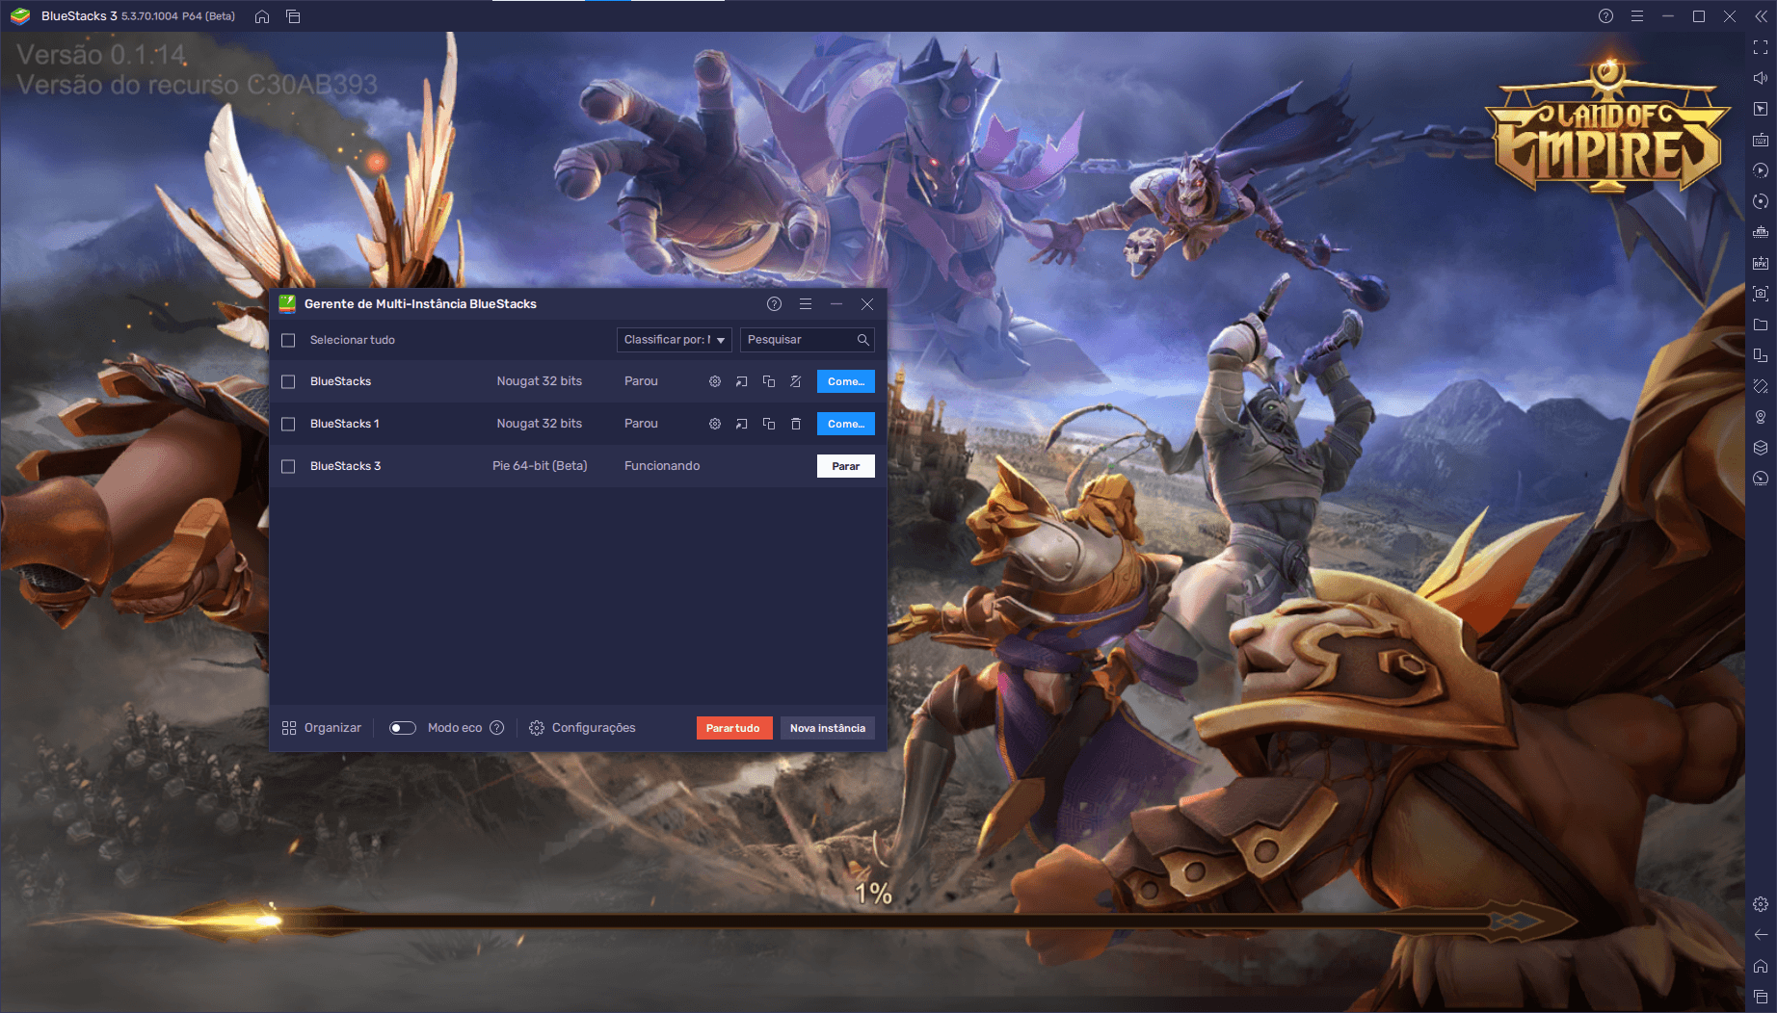Take a screenshot with the camera icon

click(x=1761, y=294)
